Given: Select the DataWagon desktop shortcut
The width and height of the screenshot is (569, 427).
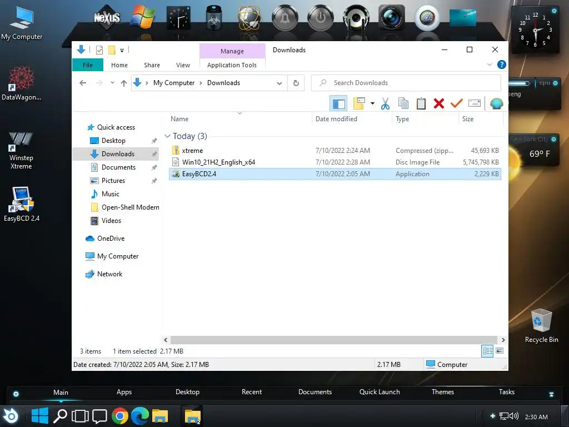Looking at the screenshot, I should point(21,83).
